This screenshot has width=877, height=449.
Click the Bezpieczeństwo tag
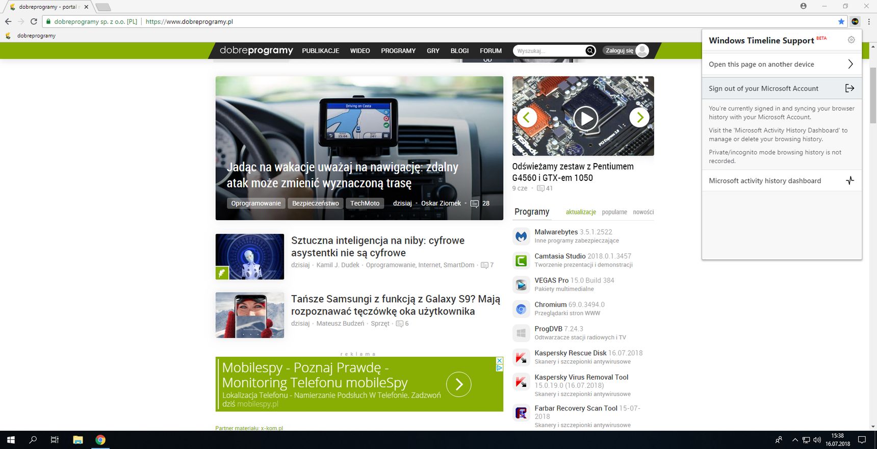[316, 203]
